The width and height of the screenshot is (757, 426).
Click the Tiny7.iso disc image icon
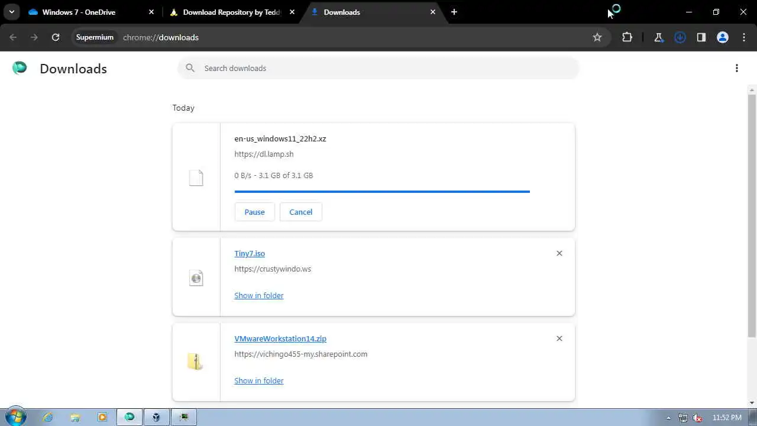[x=196, y=277]
